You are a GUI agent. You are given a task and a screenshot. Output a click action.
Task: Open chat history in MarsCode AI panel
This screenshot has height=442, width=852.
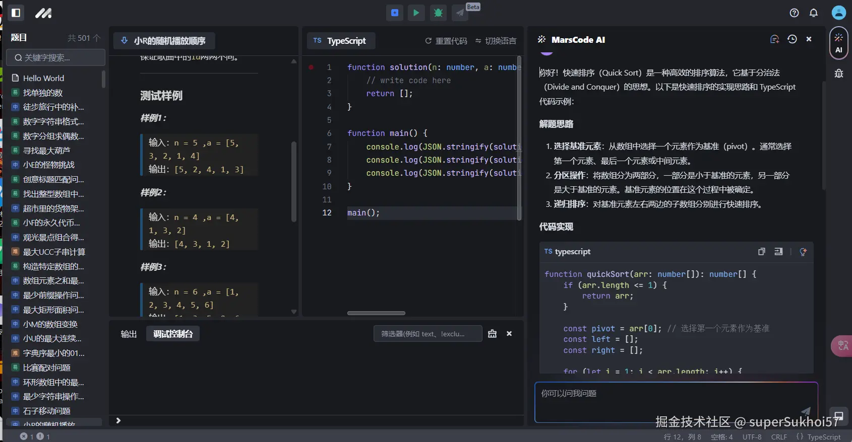point(792,39)
